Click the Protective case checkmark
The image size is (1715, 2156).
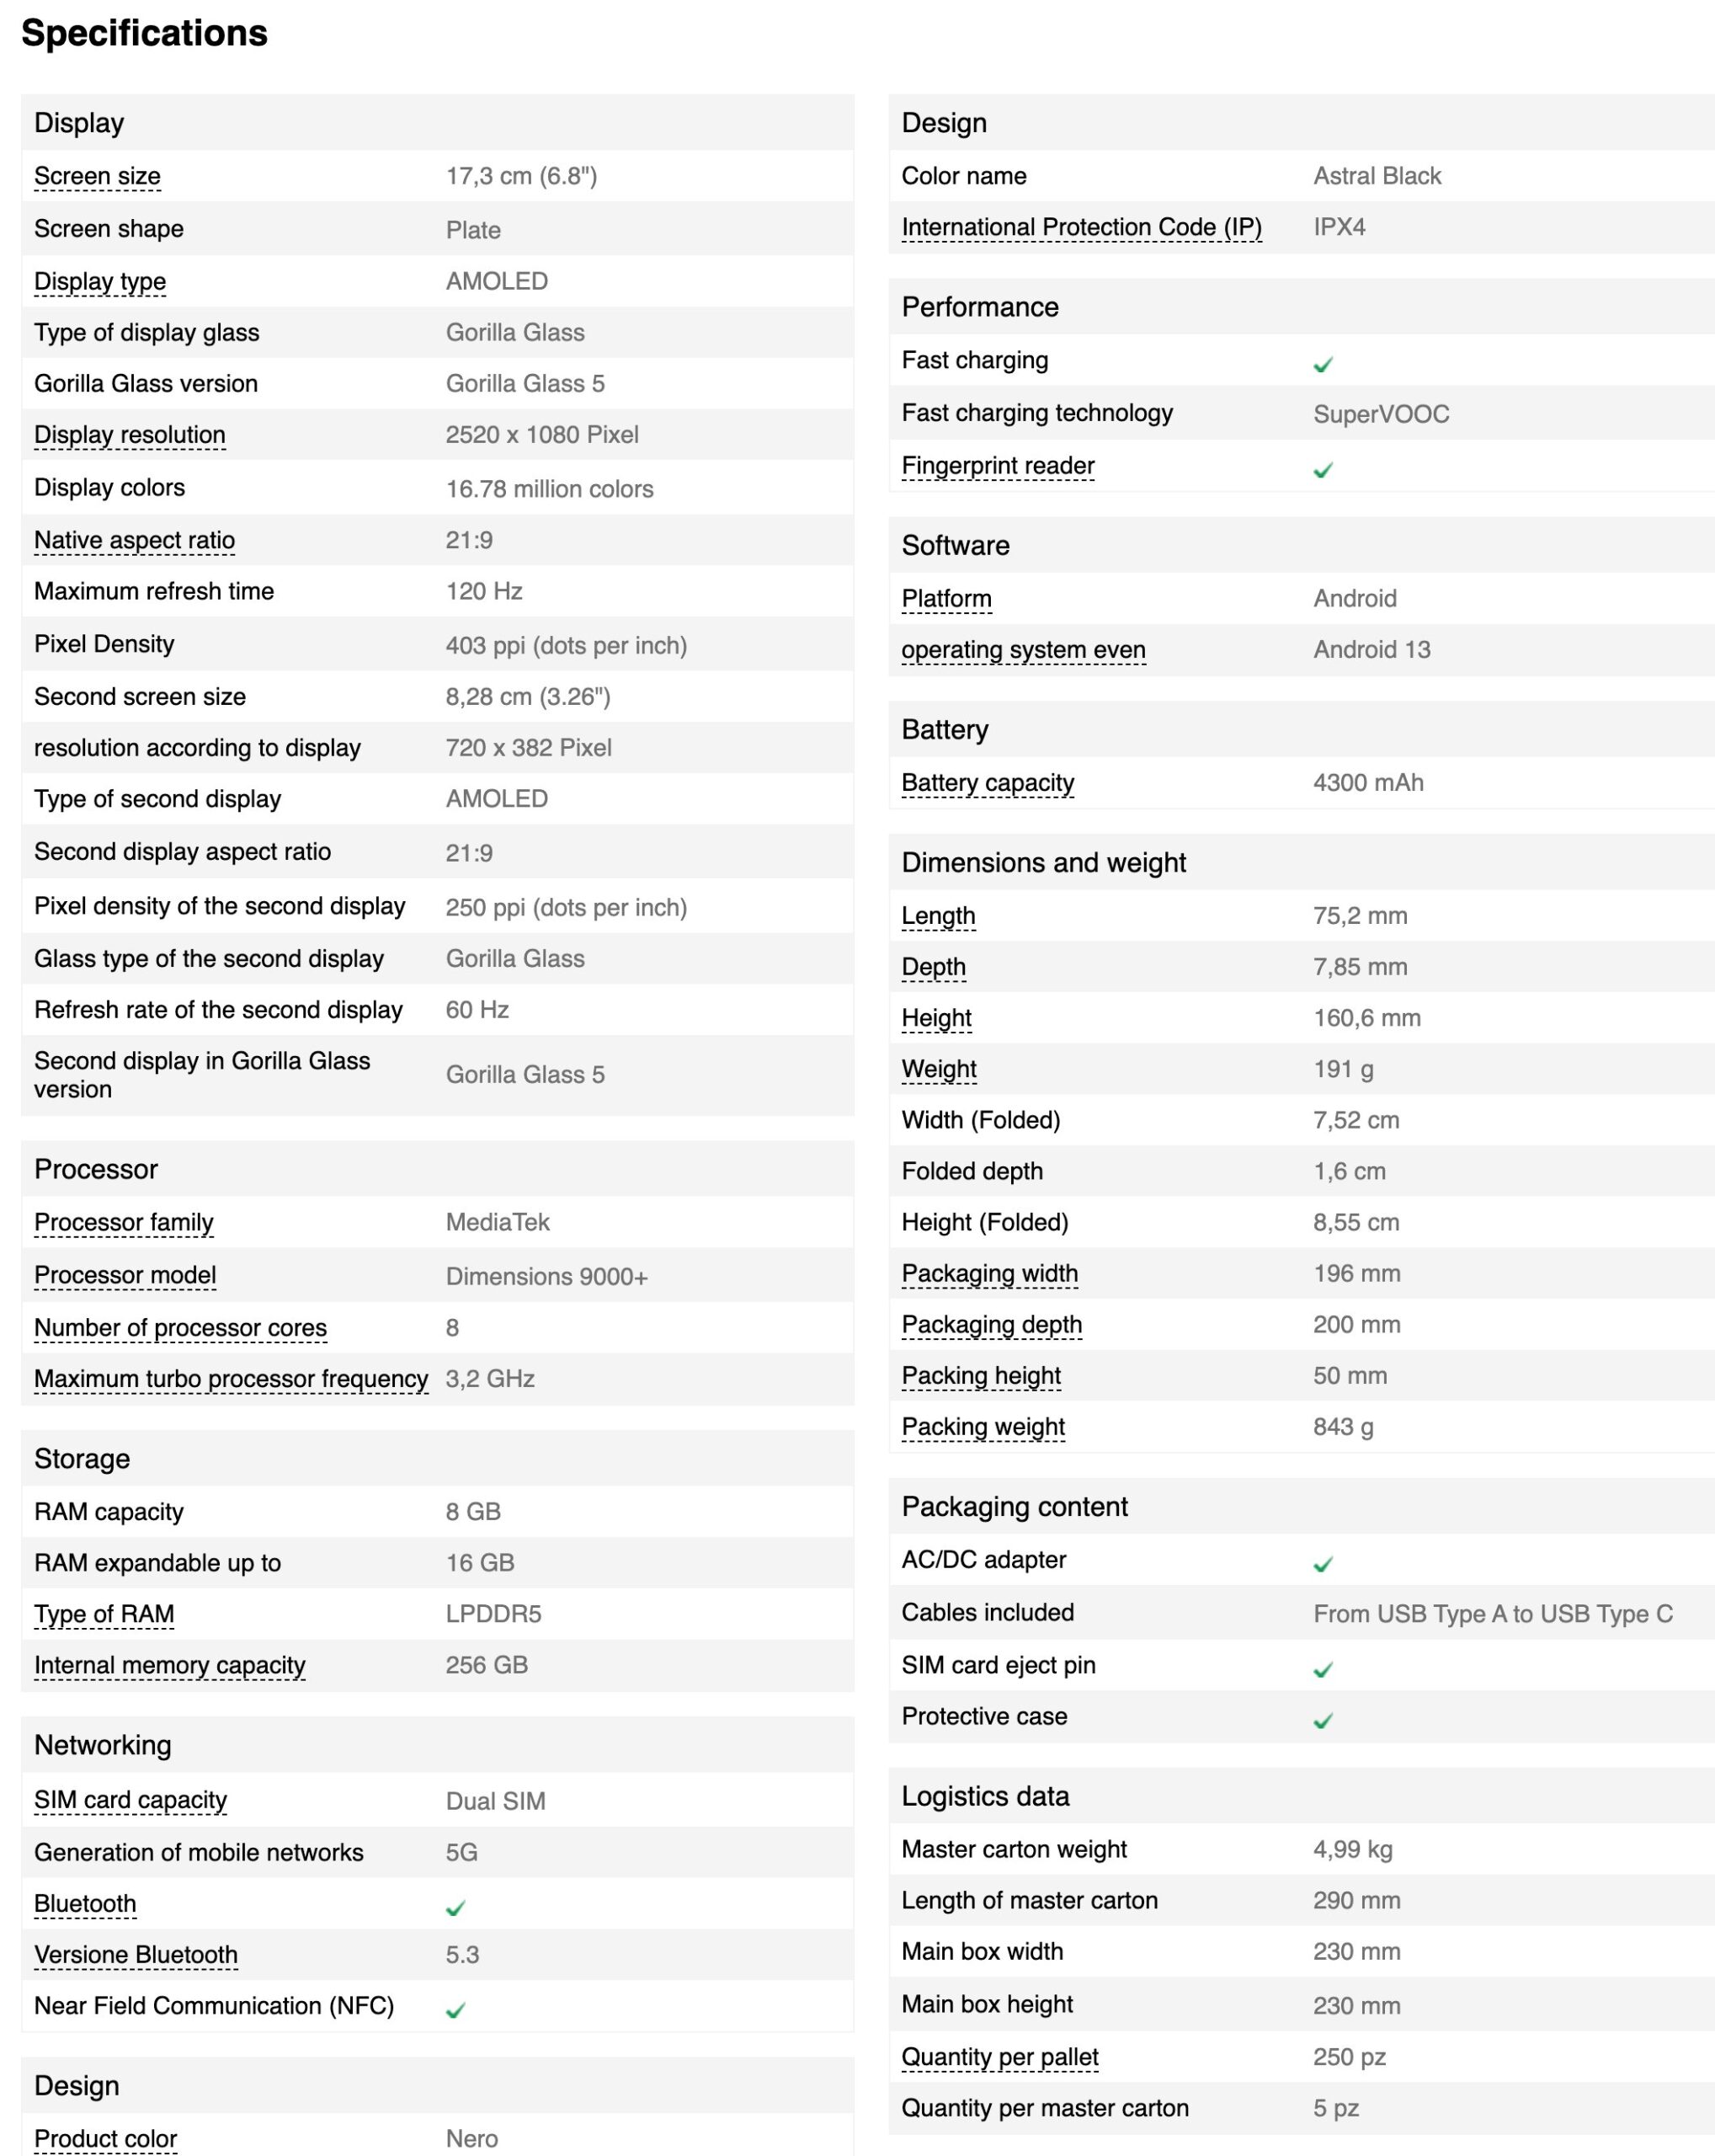1322,1721
